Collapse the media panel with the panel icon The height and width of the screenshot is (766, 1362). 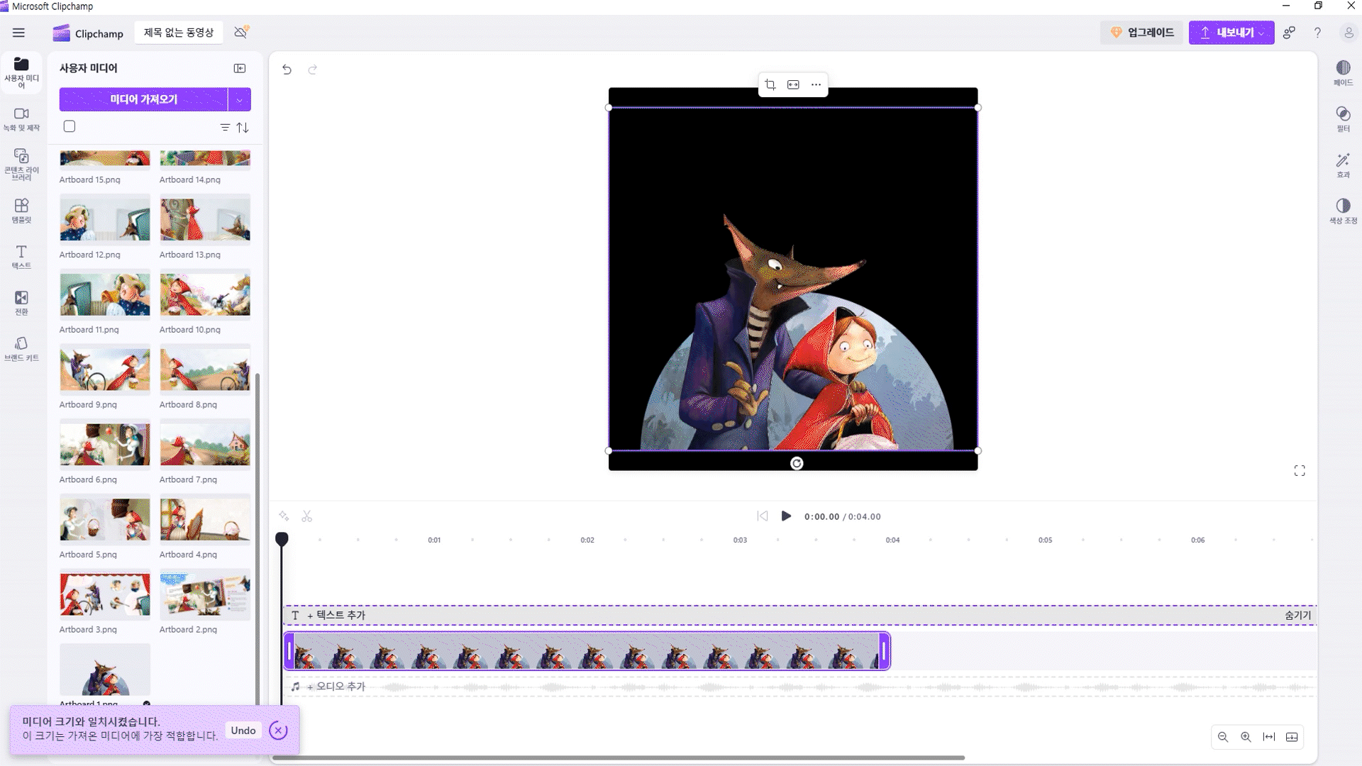point(240,68)
